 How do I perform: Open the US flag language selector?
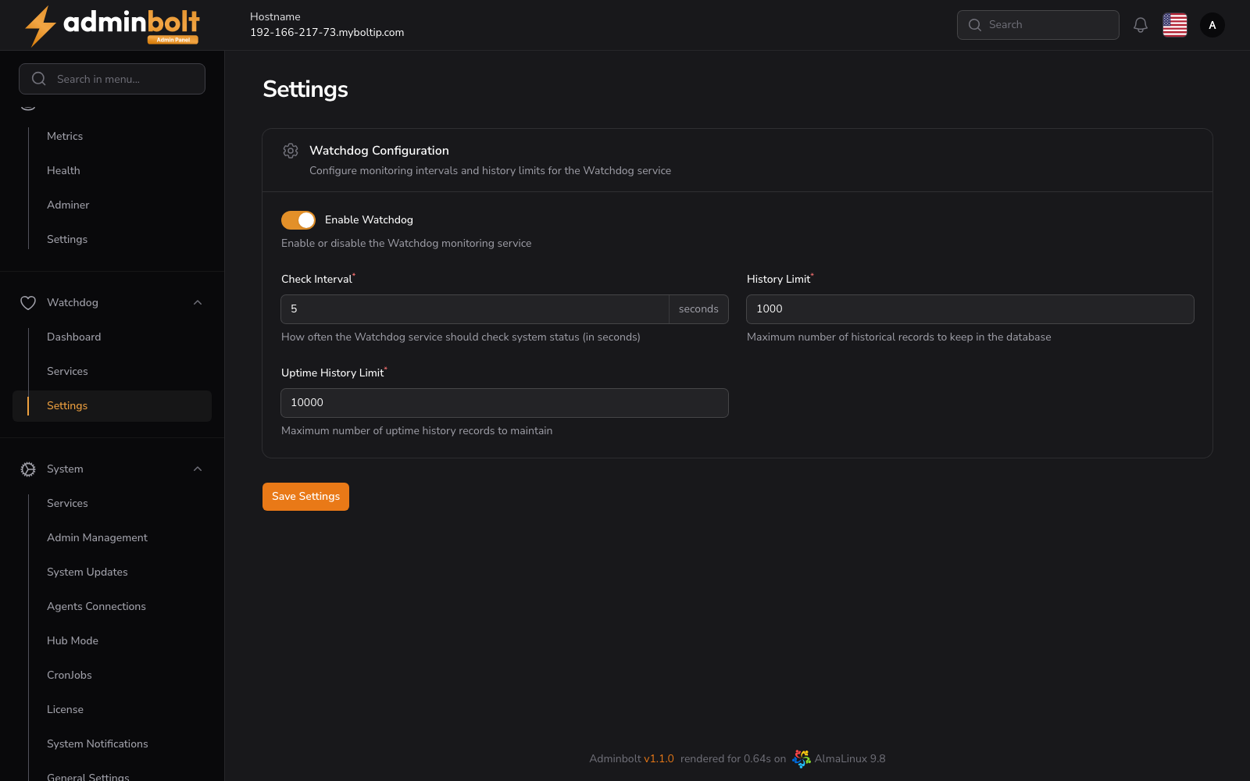(x=1175, y=25)
